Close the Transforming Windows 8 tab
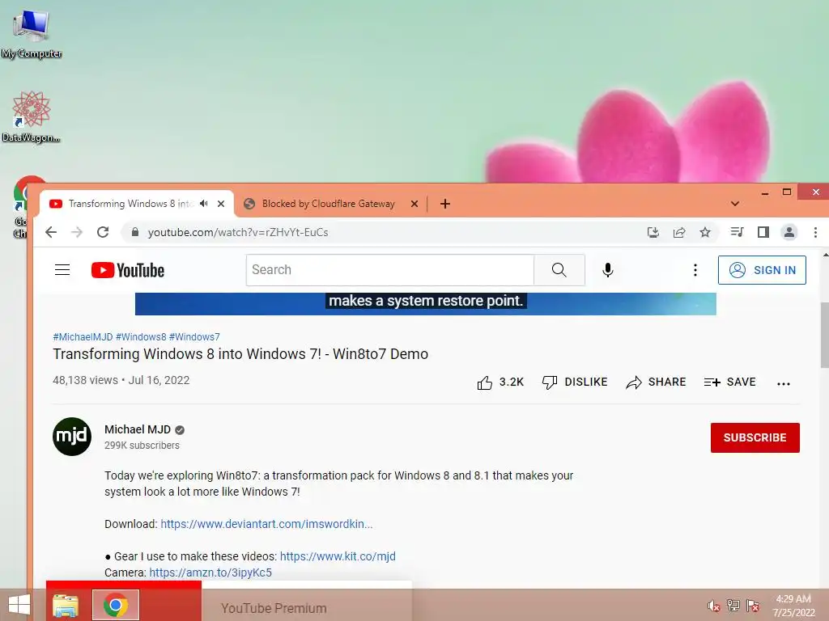The width and height of the screenshot is (829, 621). (221, 204)
